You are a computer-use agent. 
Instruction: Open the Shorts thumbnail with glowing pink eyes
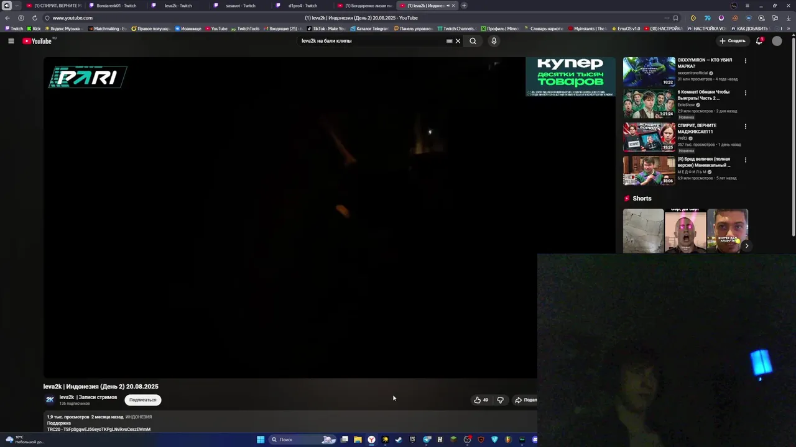coord(685,231)
